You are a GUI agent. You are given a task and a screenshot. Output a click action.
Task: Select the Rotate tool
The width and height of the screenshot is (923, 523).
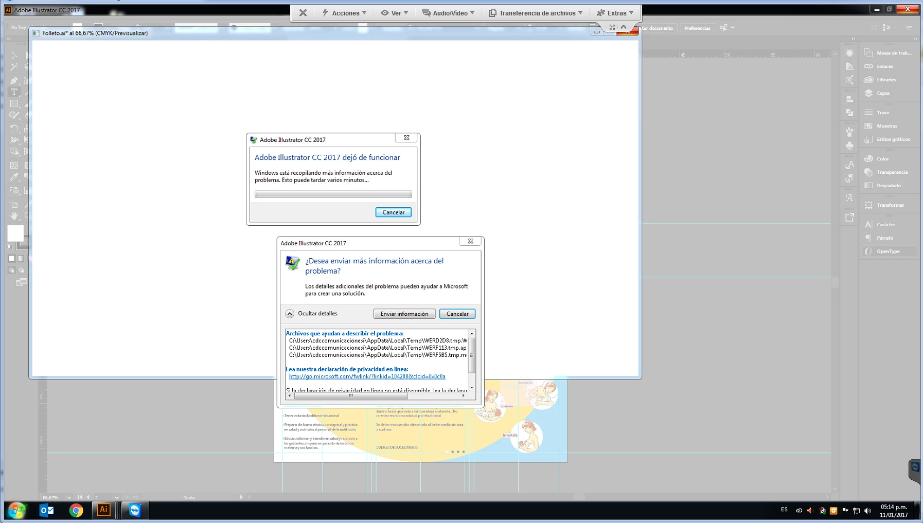tap(14, 128)
